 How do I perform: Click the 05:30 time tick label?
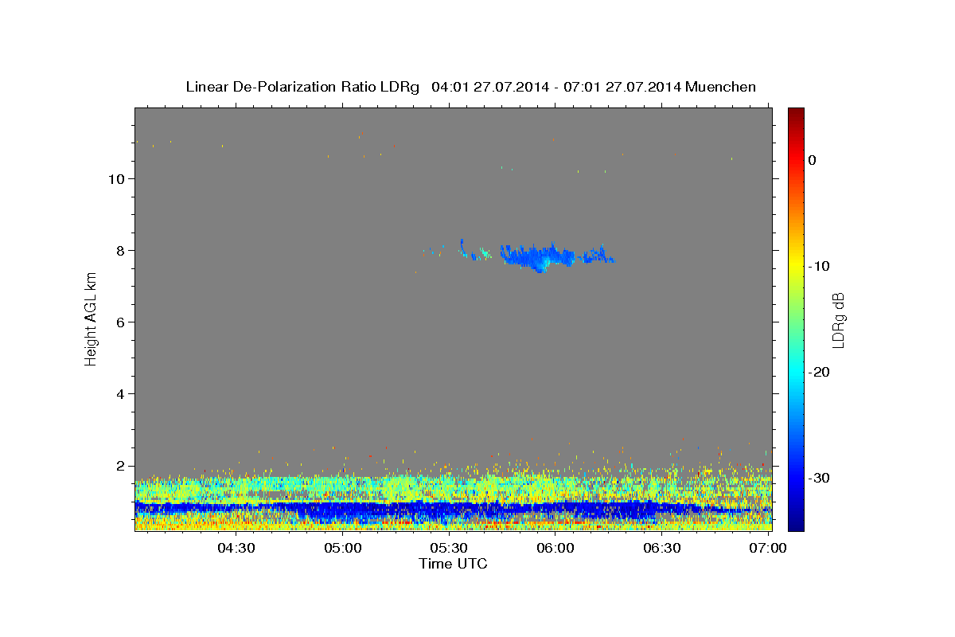pos(449,549)
